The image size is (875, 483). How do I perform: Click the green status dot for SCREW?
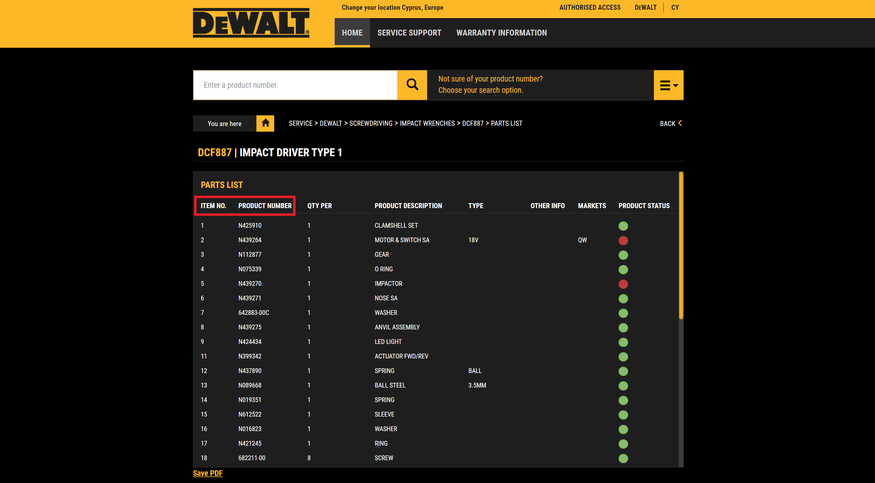click(x=623, y=459)
